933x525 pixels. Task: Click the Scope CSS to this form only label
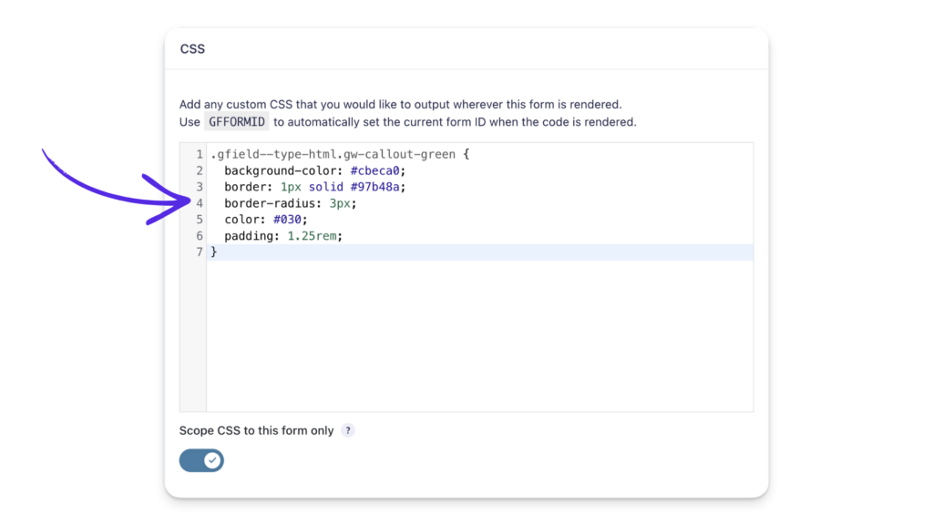(x=256, y=430)
